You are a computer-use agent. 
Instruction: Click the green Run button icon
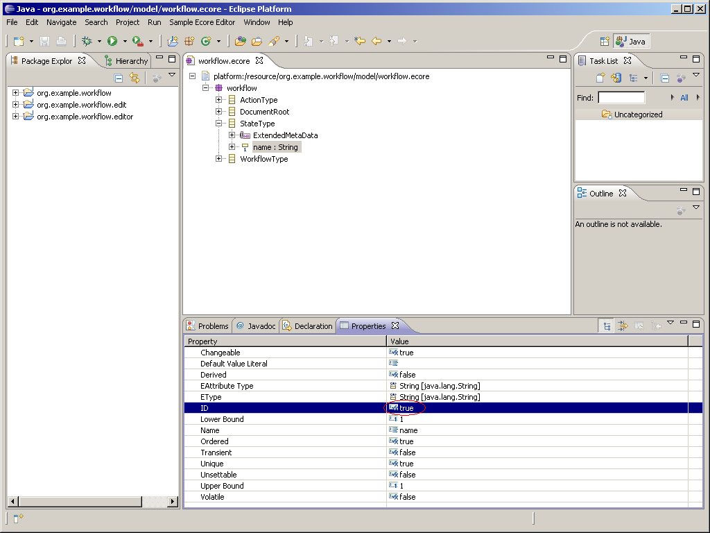pos(112,42)
